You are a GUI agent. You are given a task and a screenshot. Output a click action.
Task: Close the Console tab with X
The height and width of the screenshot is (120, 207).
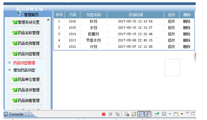point(27,114)
